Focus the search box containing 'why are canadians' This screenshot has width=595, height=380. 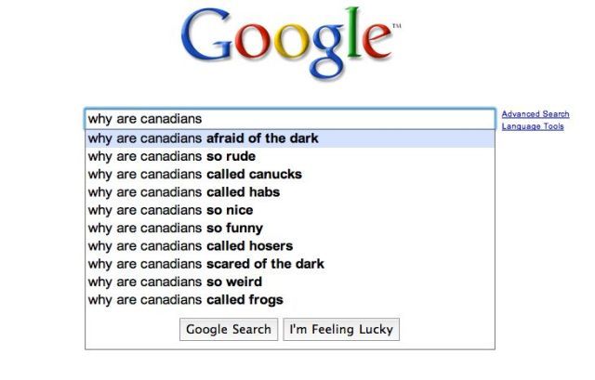tap(290, 119)
